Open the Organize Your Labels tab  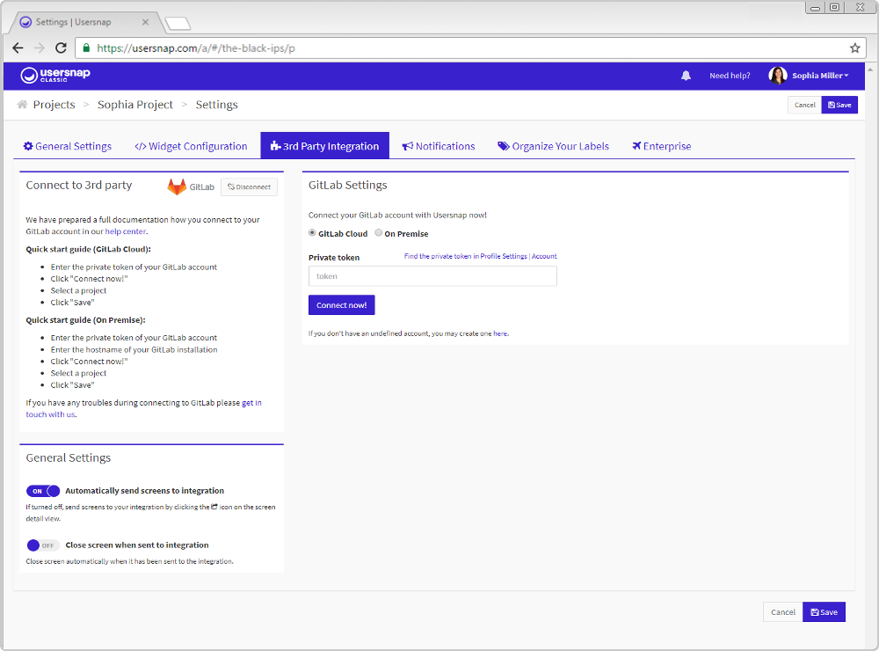coord(553,146)
